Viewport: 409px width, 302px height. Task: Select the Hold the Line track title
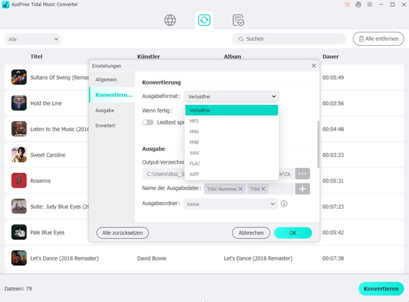(46, 103)
